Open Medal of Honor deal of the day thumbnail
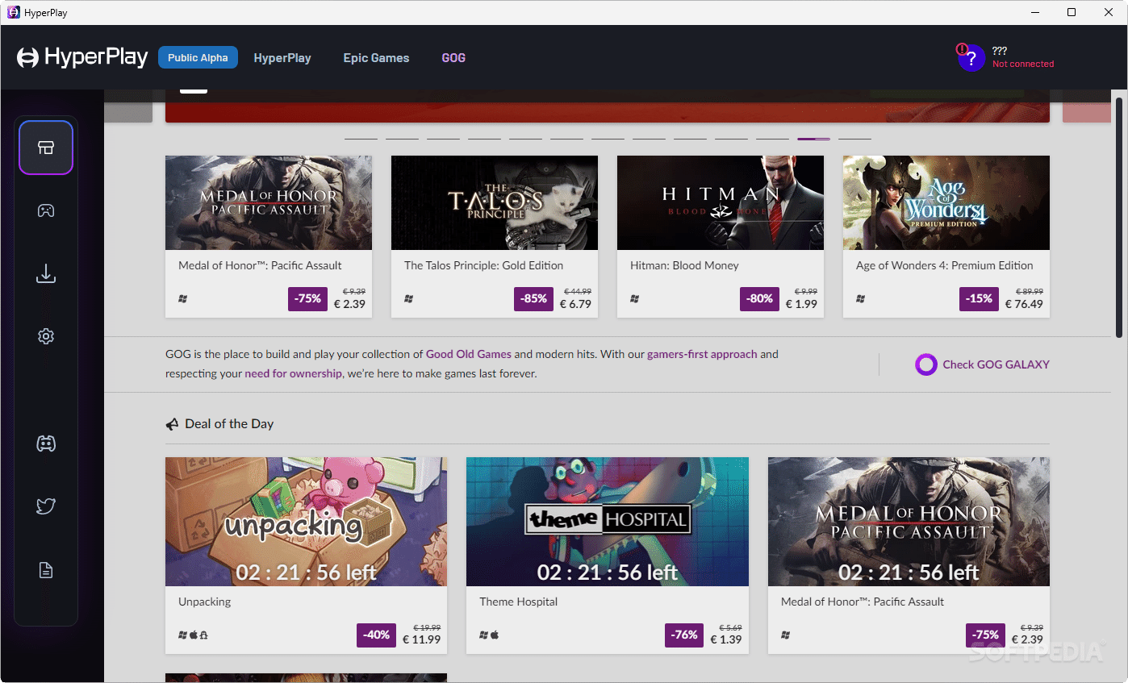This screenshot has width=1128, height=683. [909, 522]
